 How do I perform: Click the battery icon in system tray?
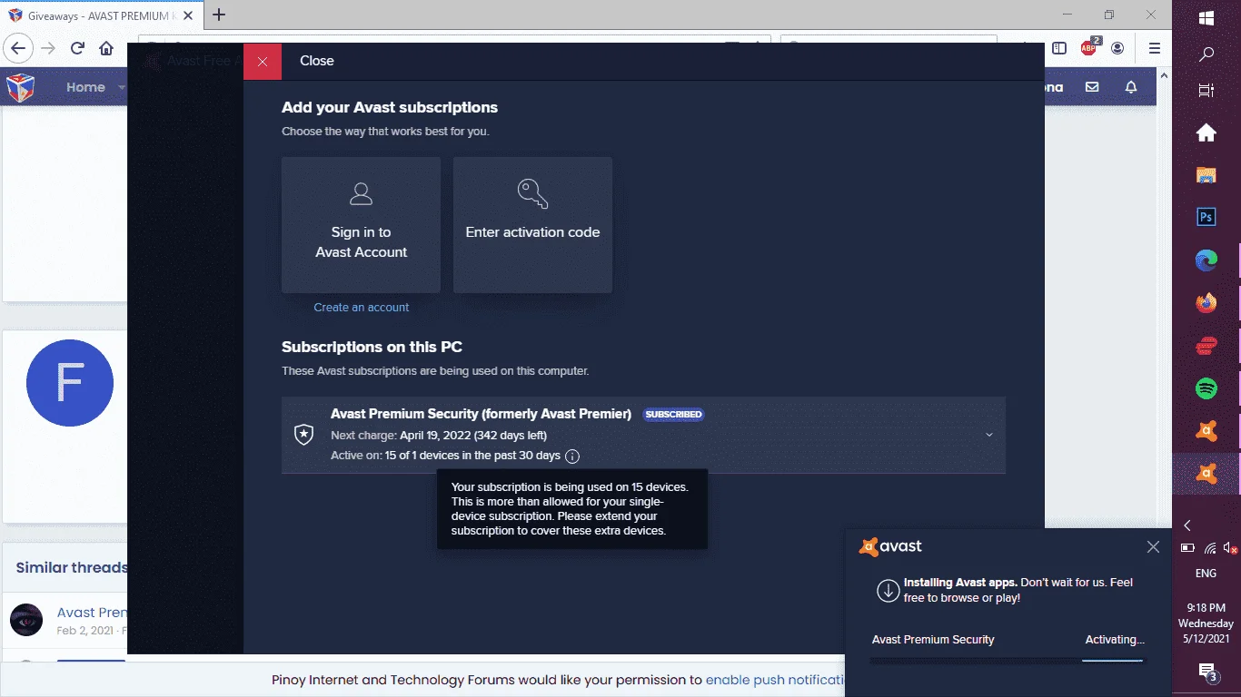click(x=1187, y=548)
